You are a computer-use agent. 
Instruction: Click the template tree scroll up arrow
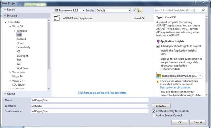pyautogui.click(x=49, y=20)
